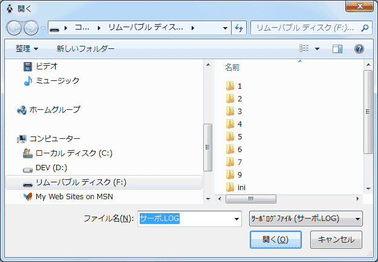Click the navigation pane scrollbar thumb
This screenshot has height=262, width=378.
click(208, 147)
